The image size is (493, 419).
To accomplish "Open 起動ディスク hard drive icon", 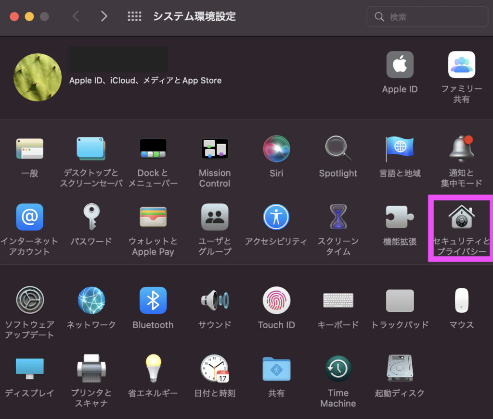I will click(x=400, y=368).
